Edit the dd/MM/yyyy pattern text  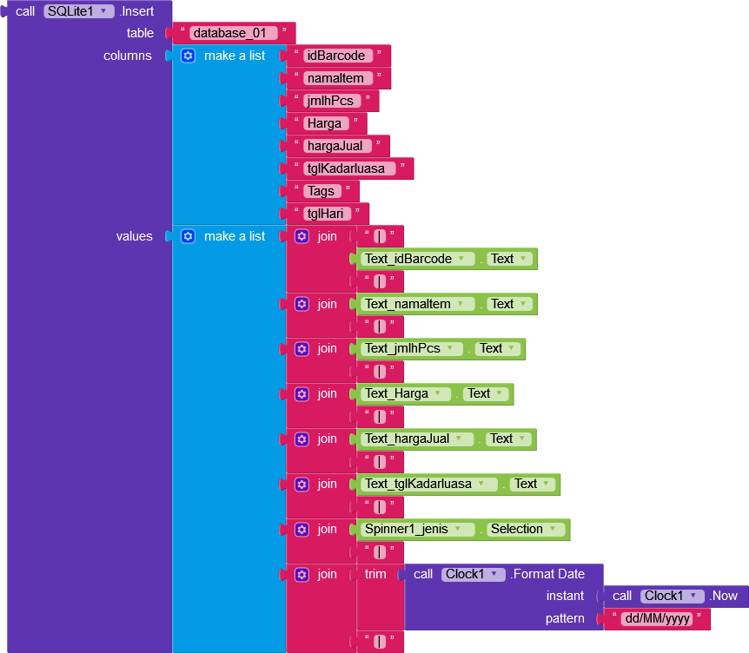pyautogui.click(x=657, y=619)
